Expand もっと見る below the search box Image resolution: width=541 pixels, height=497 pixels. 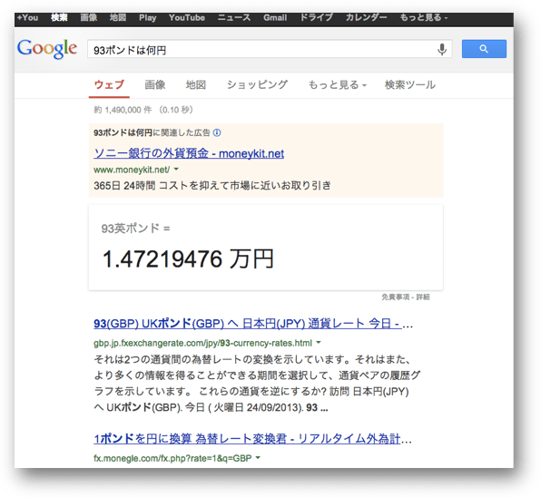pos(337,84)
